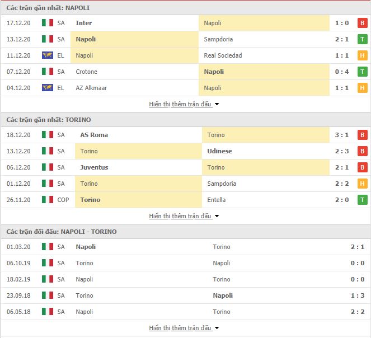Click the green T badge on Torino-Entella row
This screenshot has width=371, height=338.
[x=362, y=200]
